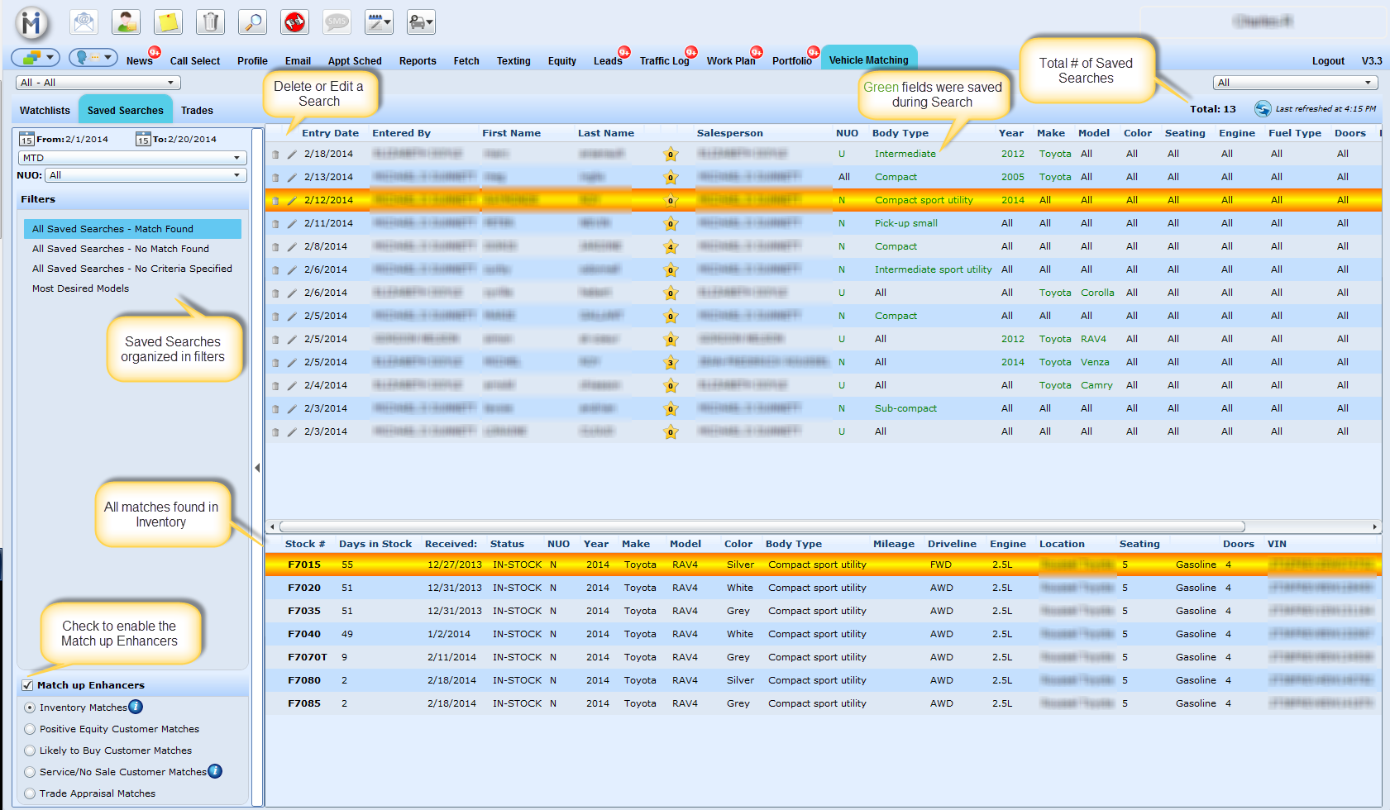The image size is (1390, 810).
Task: Click the SMS speech bubble icon
Action: pos(337,22)
